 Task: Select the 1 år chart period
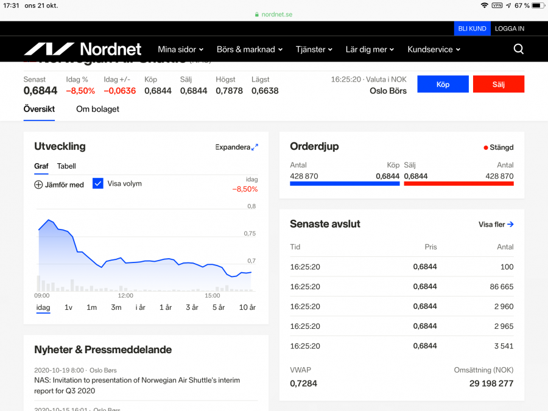coord(166,307)
